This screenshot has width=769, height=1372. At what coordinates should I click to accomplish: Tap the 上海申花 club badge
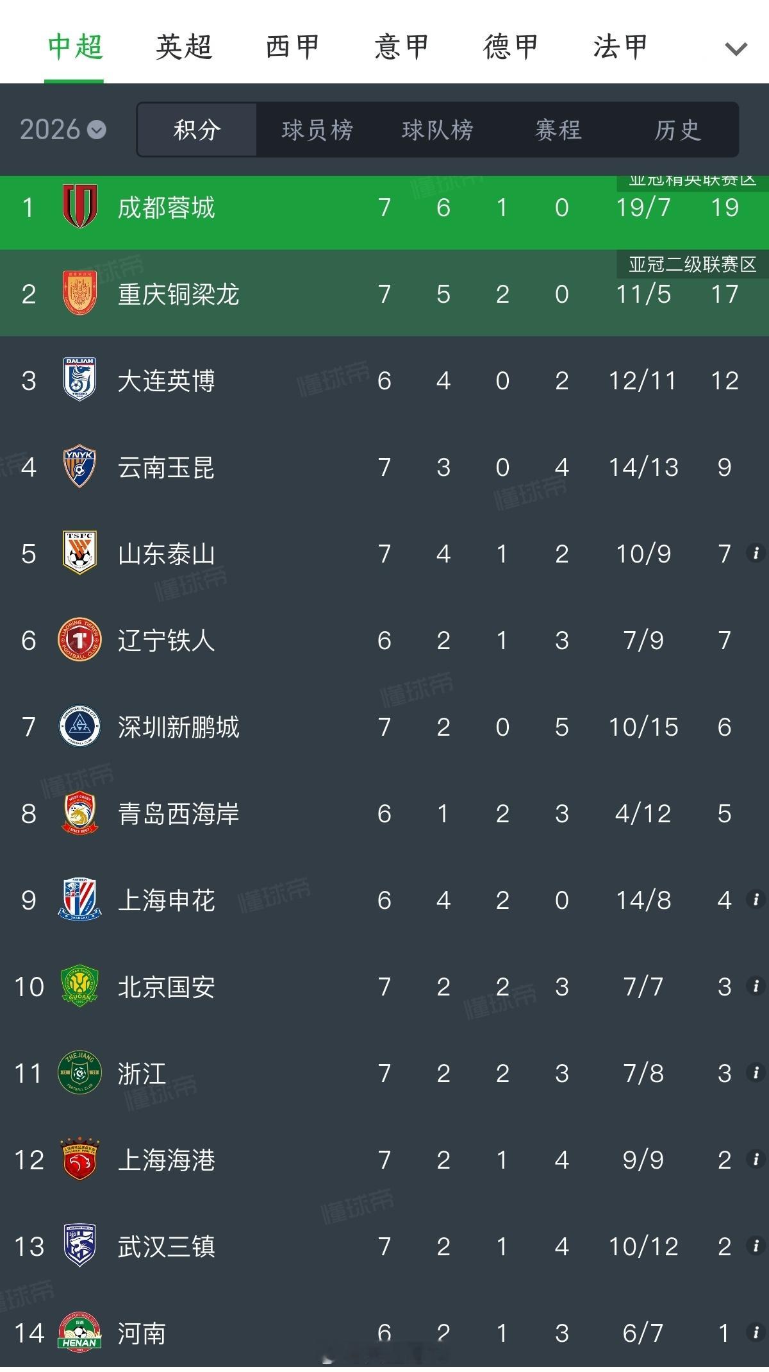coord(79,899)
